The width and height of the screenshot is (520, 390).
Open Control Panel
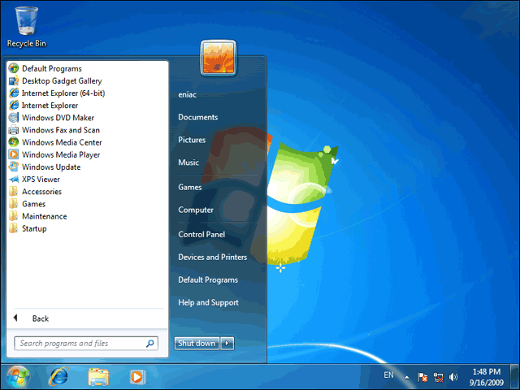201,235
